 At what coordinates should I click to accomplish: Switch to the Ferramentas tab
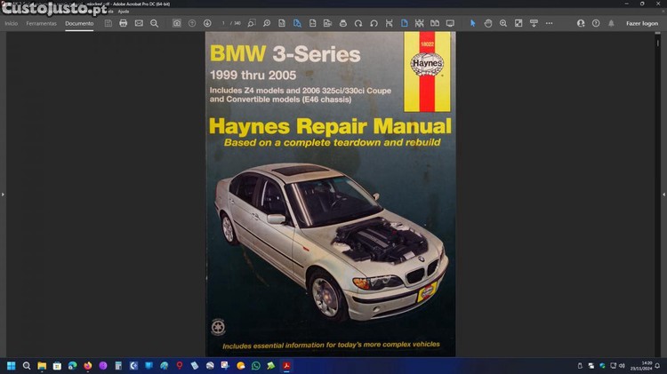pyautogui.click(x=41, y=23)
